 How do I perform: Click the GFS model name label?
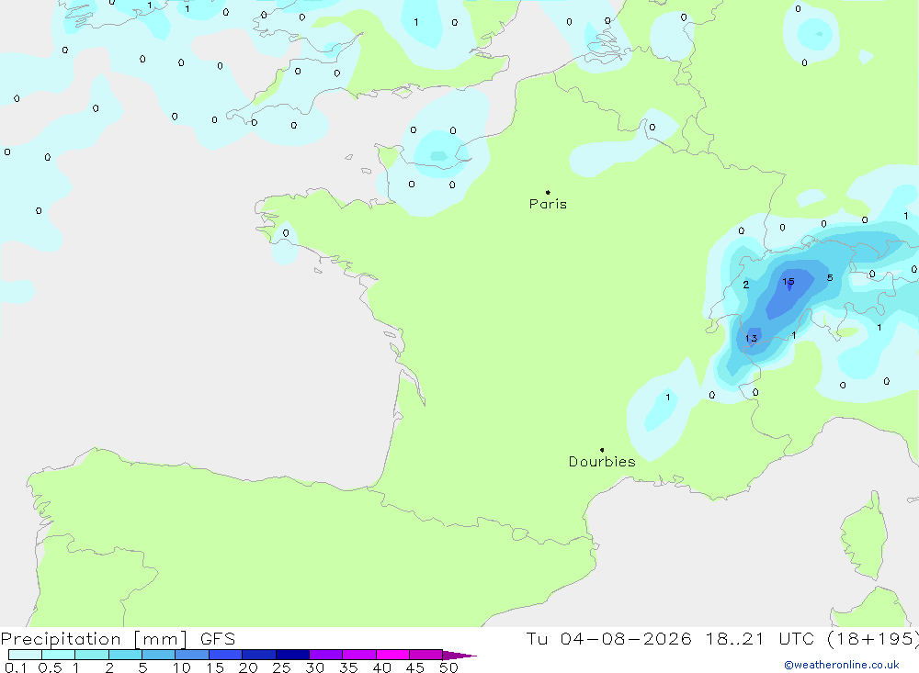218,639
